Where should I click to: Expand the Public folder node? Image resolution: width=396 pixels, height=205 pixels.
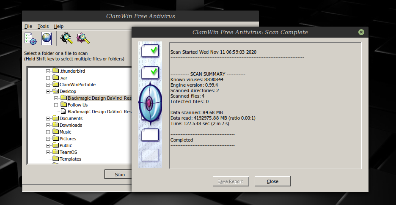(x=48, y=146)
